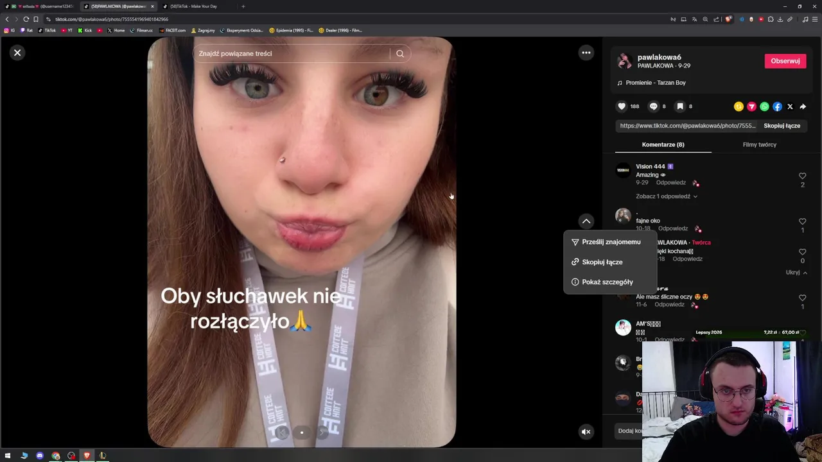Save the post with the bookmark icon

679,107
